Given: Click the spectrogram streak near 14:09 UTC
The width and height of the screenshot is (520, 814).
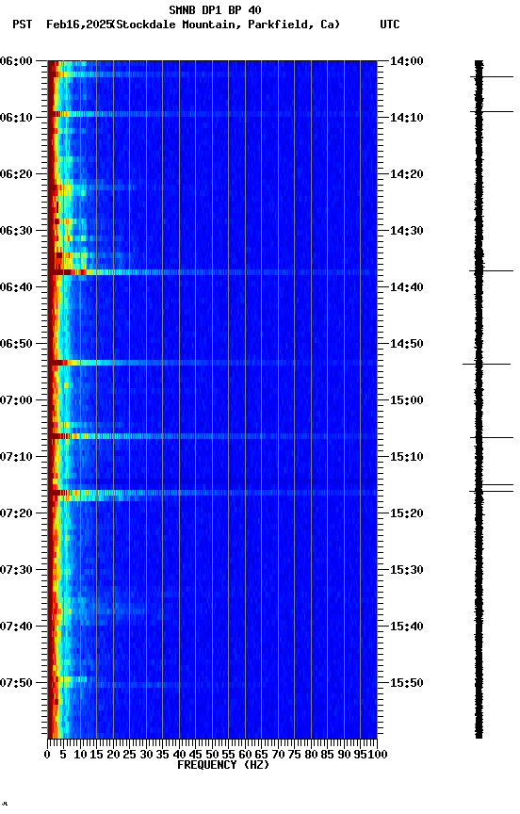Looking at the screenshot, I should 212,114.
